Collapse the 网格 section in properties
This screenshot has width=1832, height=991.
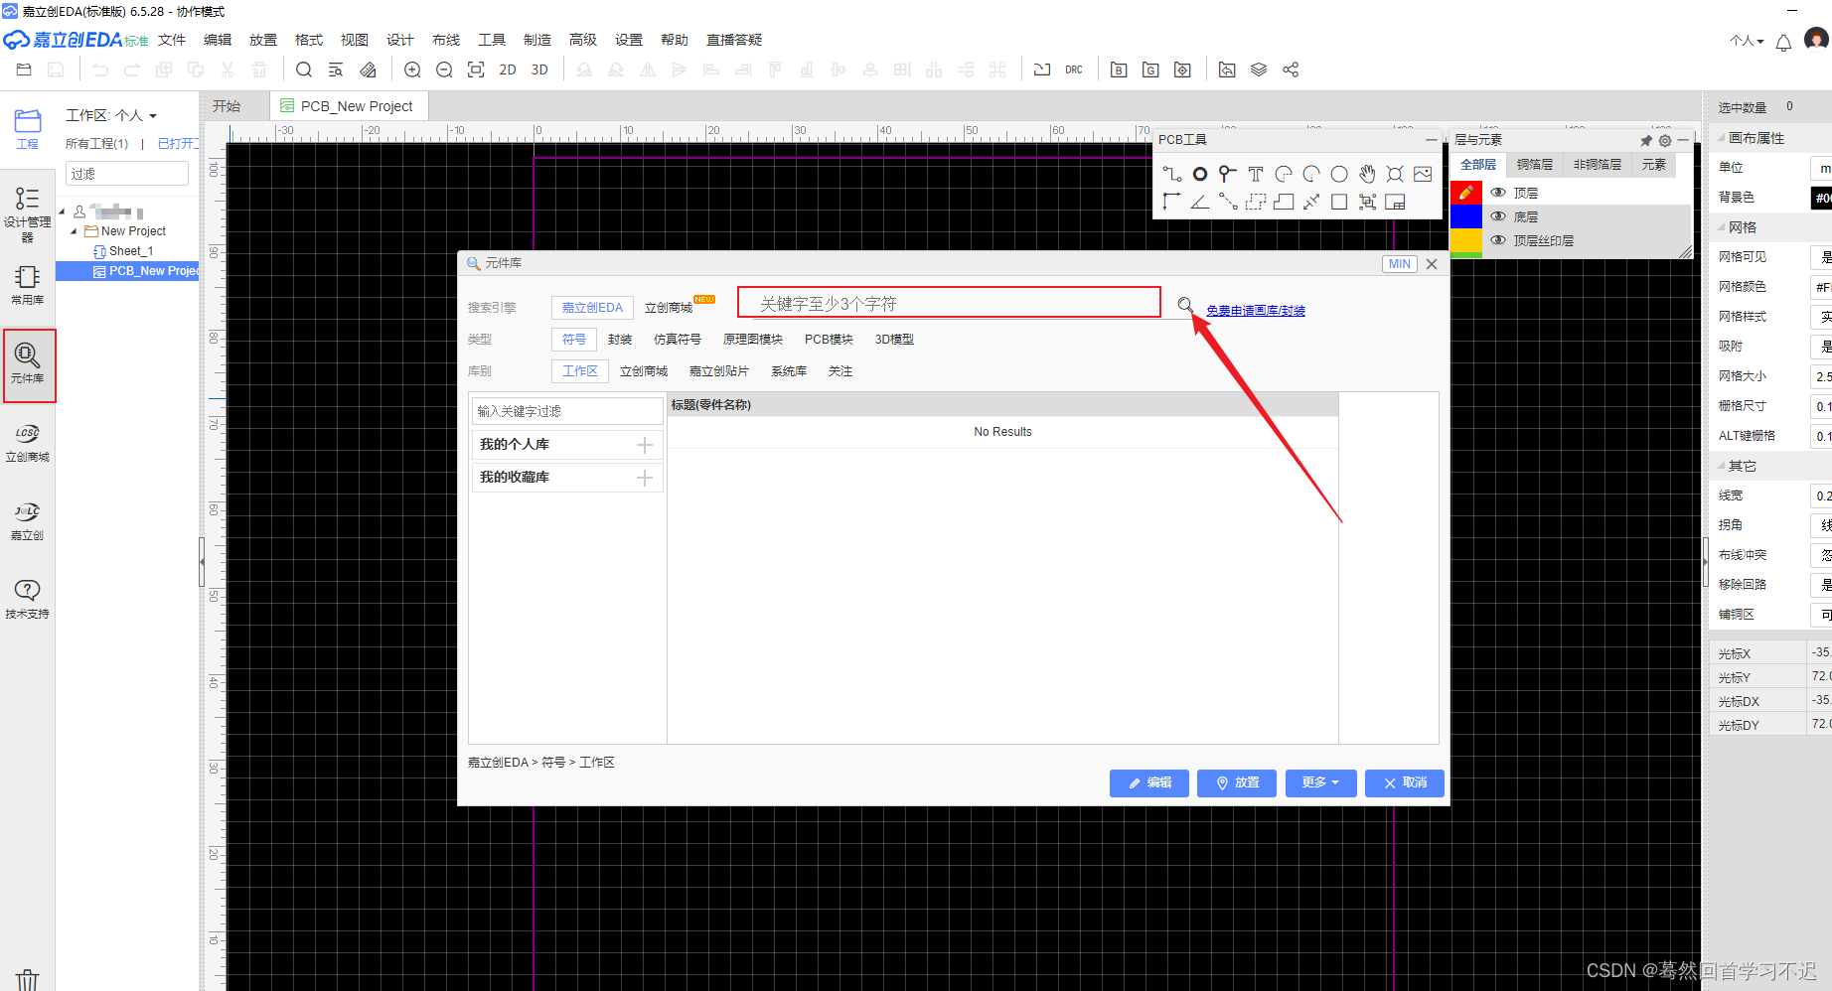click(1722, 227)
